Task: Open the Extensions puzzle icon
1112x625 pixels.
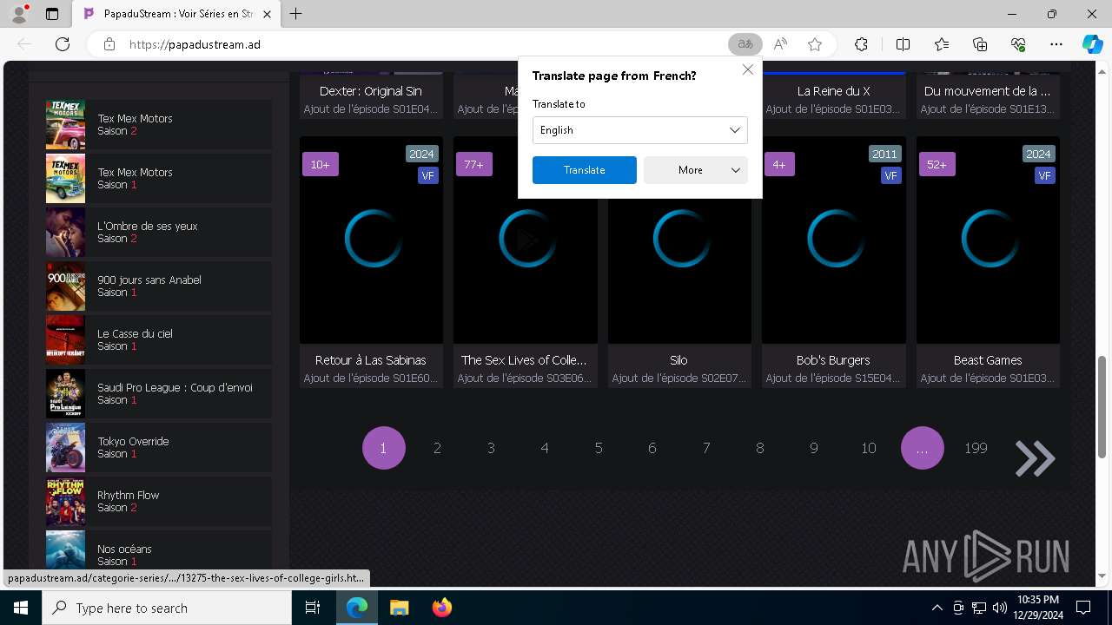Action: pyautogui.click(x=861, y=44)
